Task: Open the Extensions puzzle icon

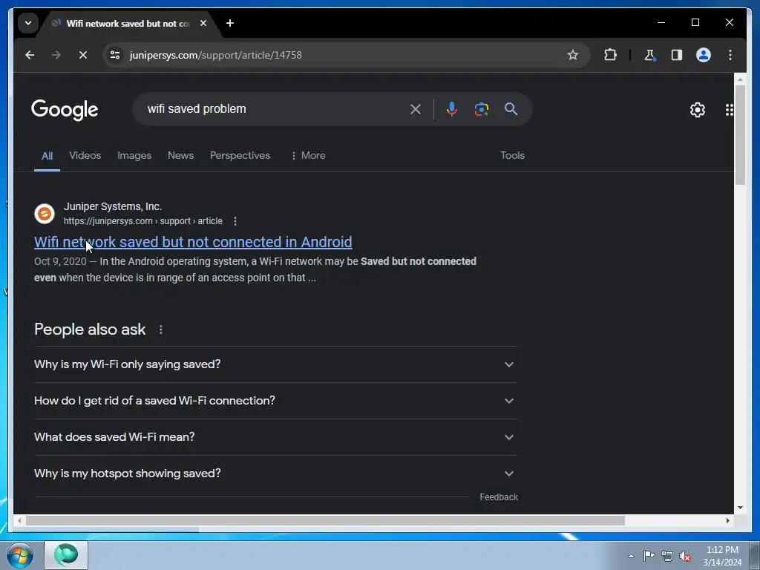Action: click(x=610, y=55)
